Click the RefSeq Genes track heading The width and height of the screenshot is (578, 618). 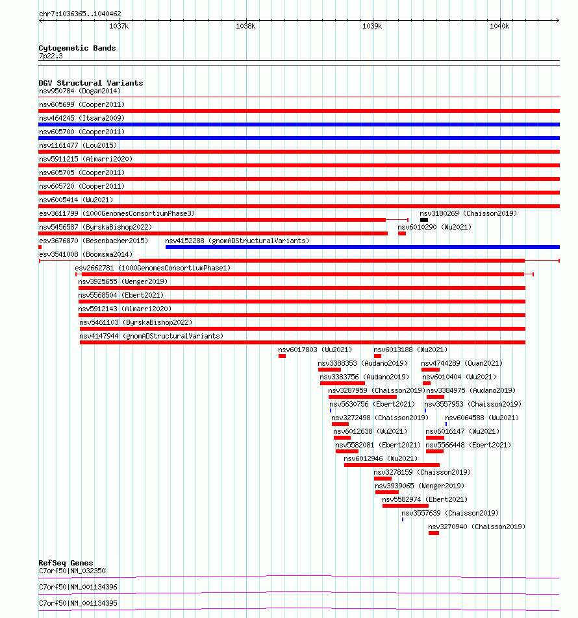66,564
